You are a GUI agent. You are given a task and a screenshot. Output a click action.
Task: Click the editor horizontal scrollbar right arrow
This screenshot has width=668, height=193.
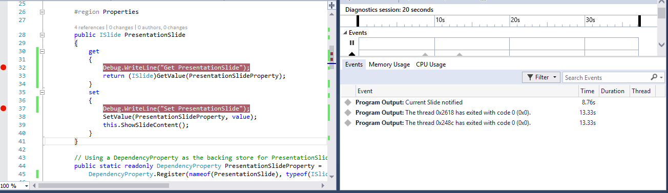tap(323, 186)
